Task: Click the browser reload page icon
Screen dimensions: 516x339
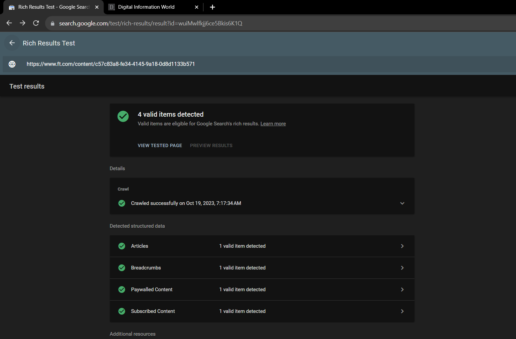Action: [36, 23]
